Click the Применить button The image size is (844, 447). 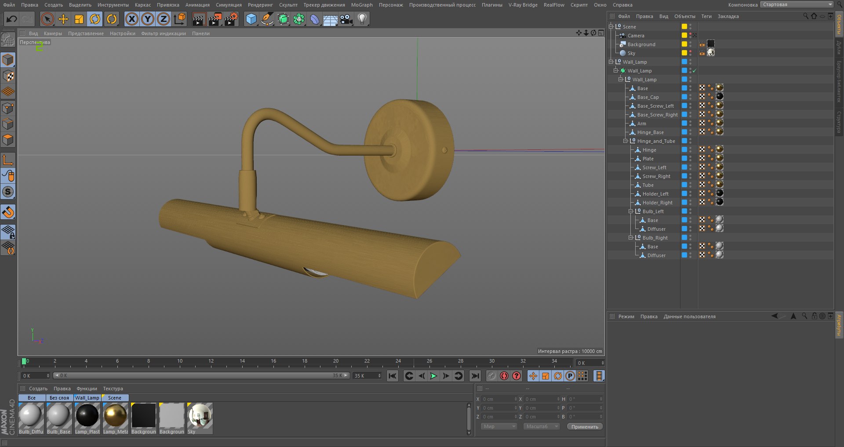tap(585, 427)
